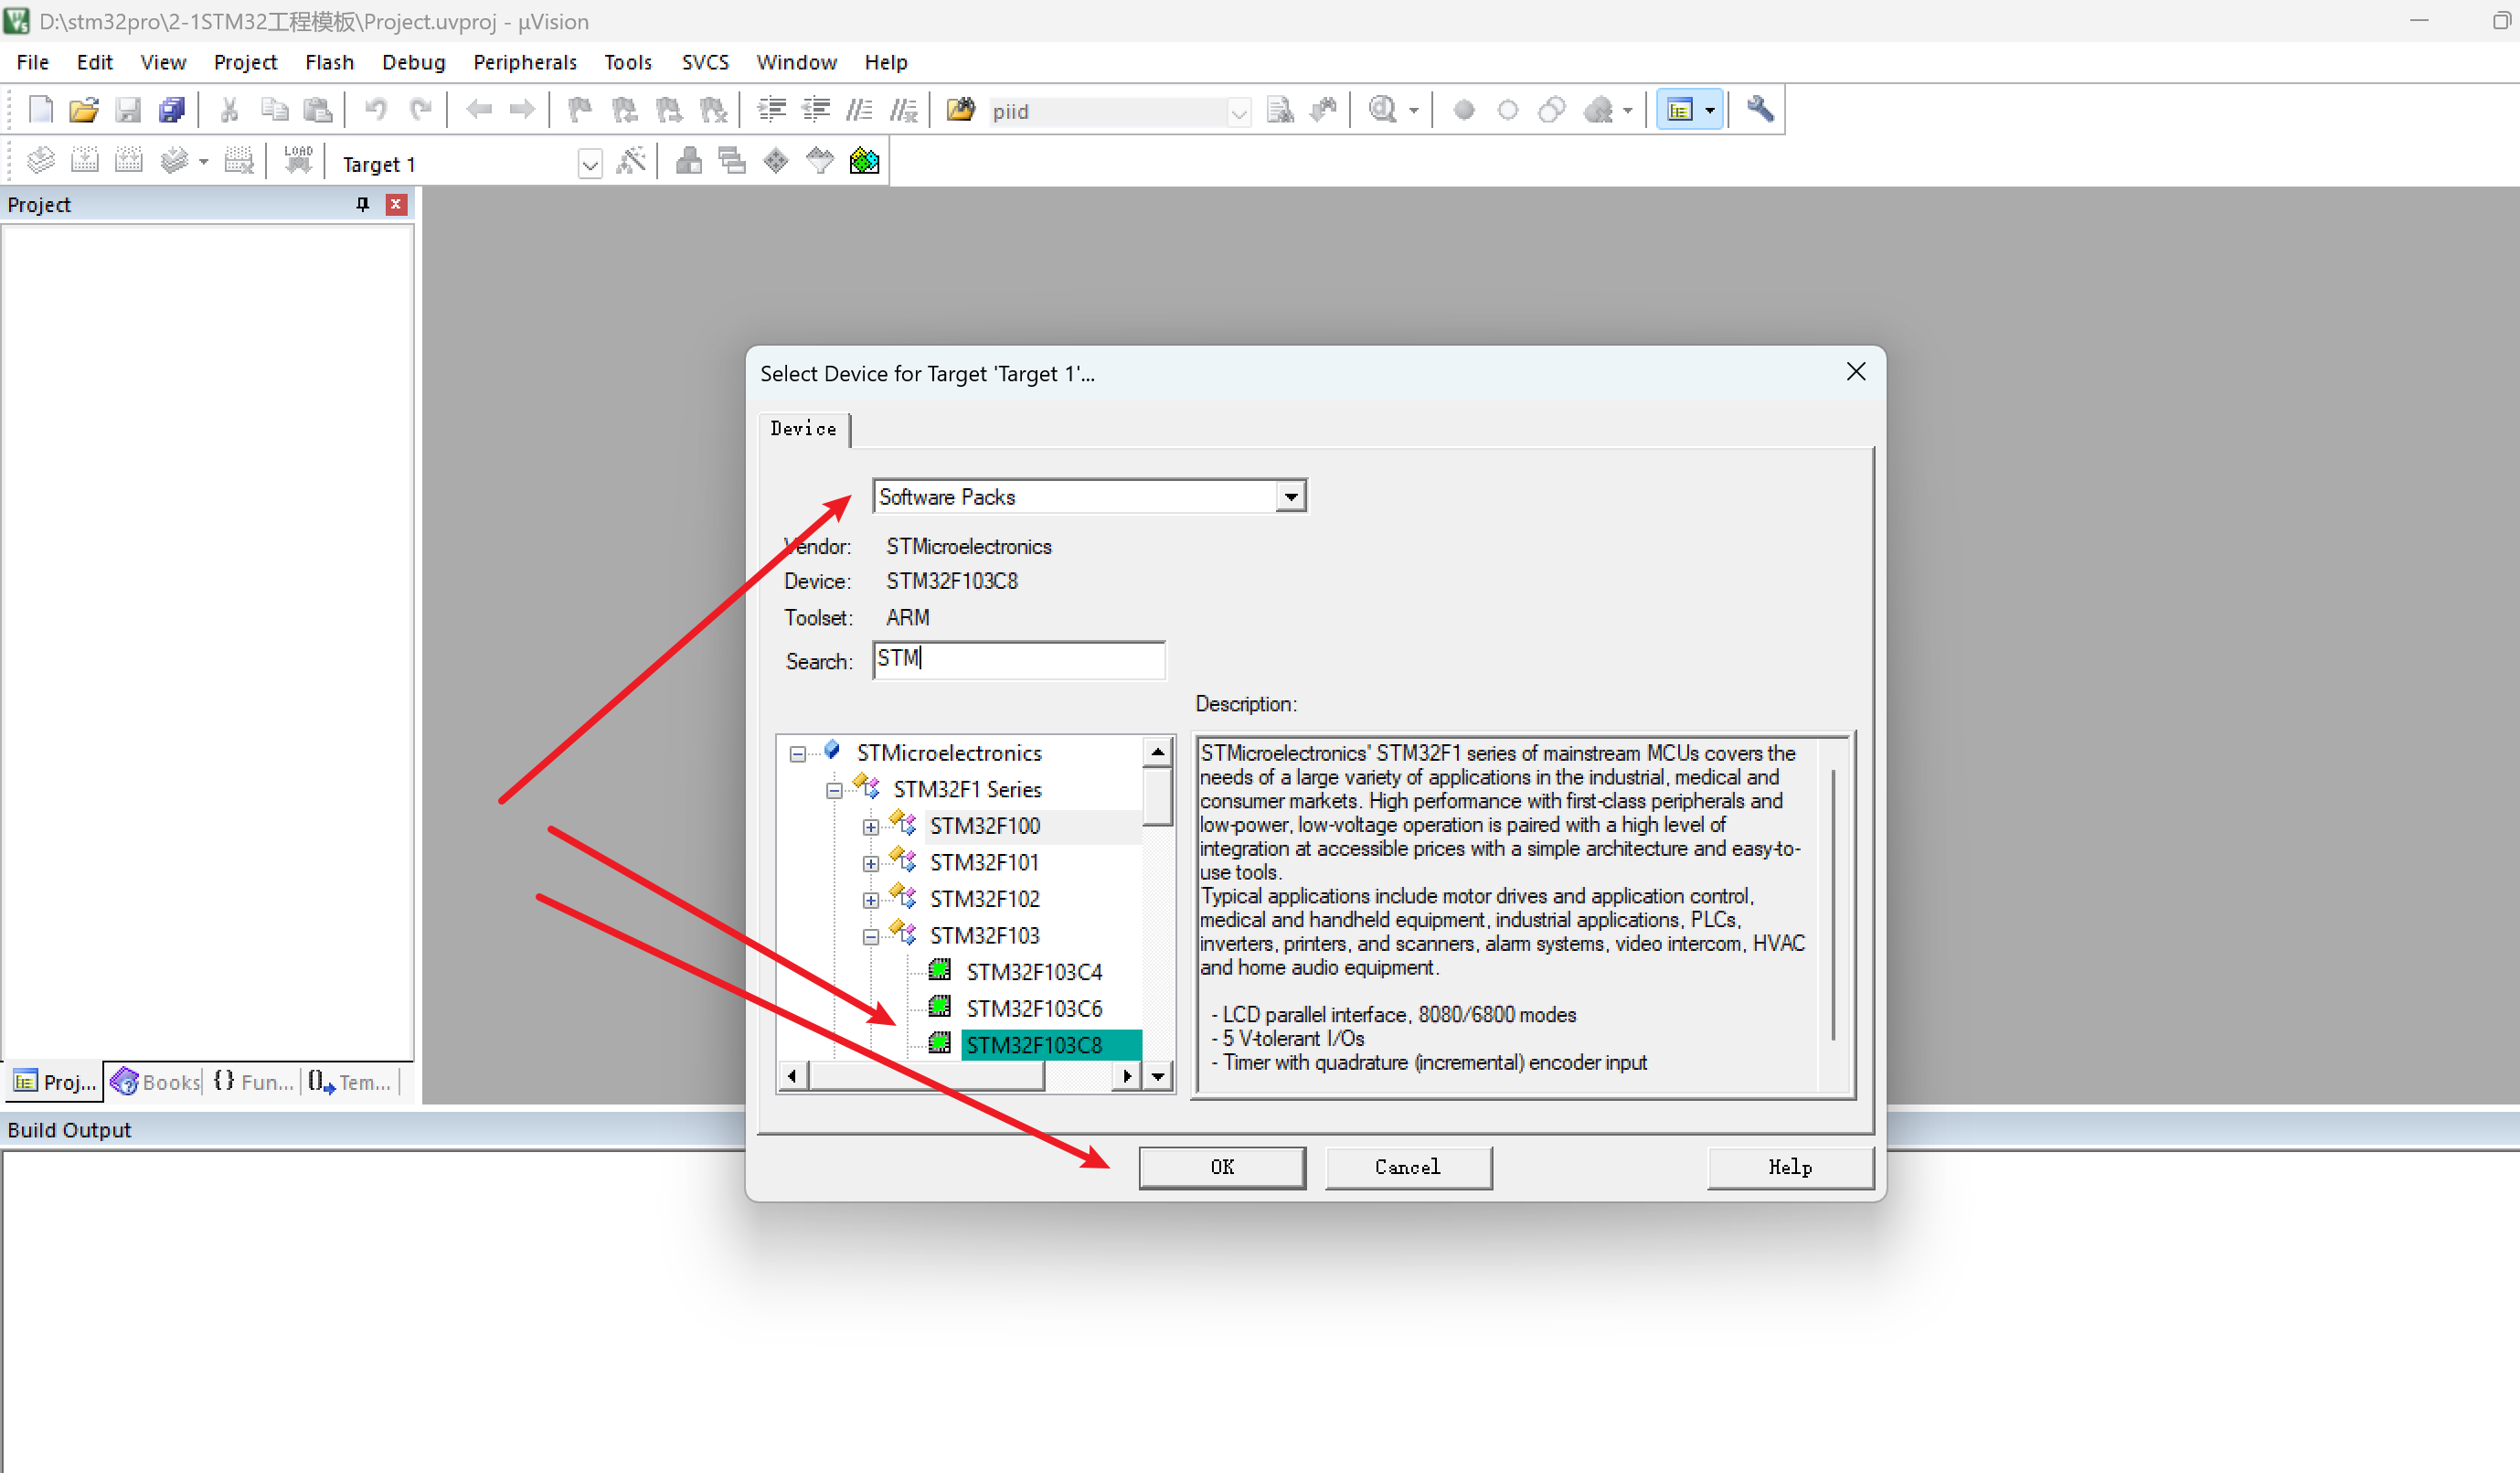Collapse the STMicroelectronics tree node

798,754
